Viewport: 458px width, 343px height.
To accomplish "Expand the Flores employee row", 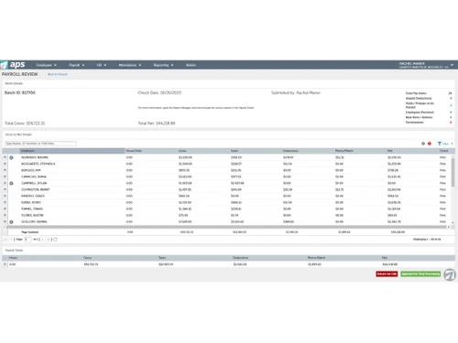I will point(5,215).
